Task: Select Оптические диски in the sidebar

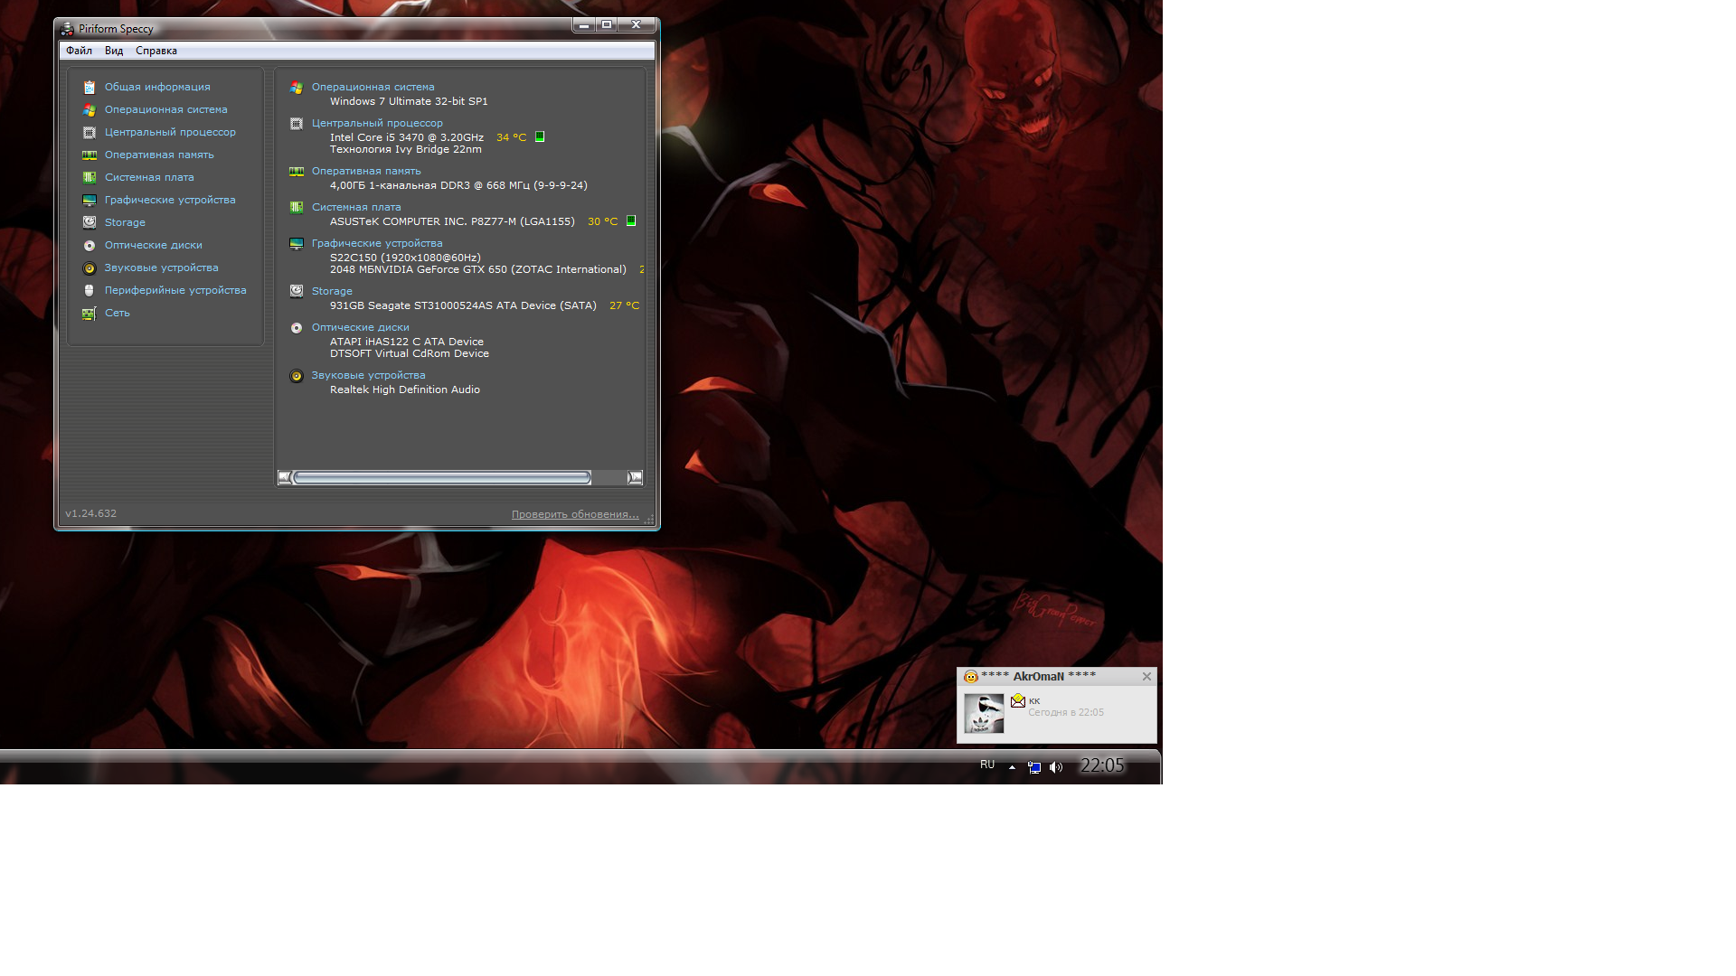Action: click(x=154, y=245)
